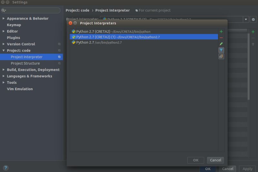
Task: Expand Version Control section
Action: [4, 44]
